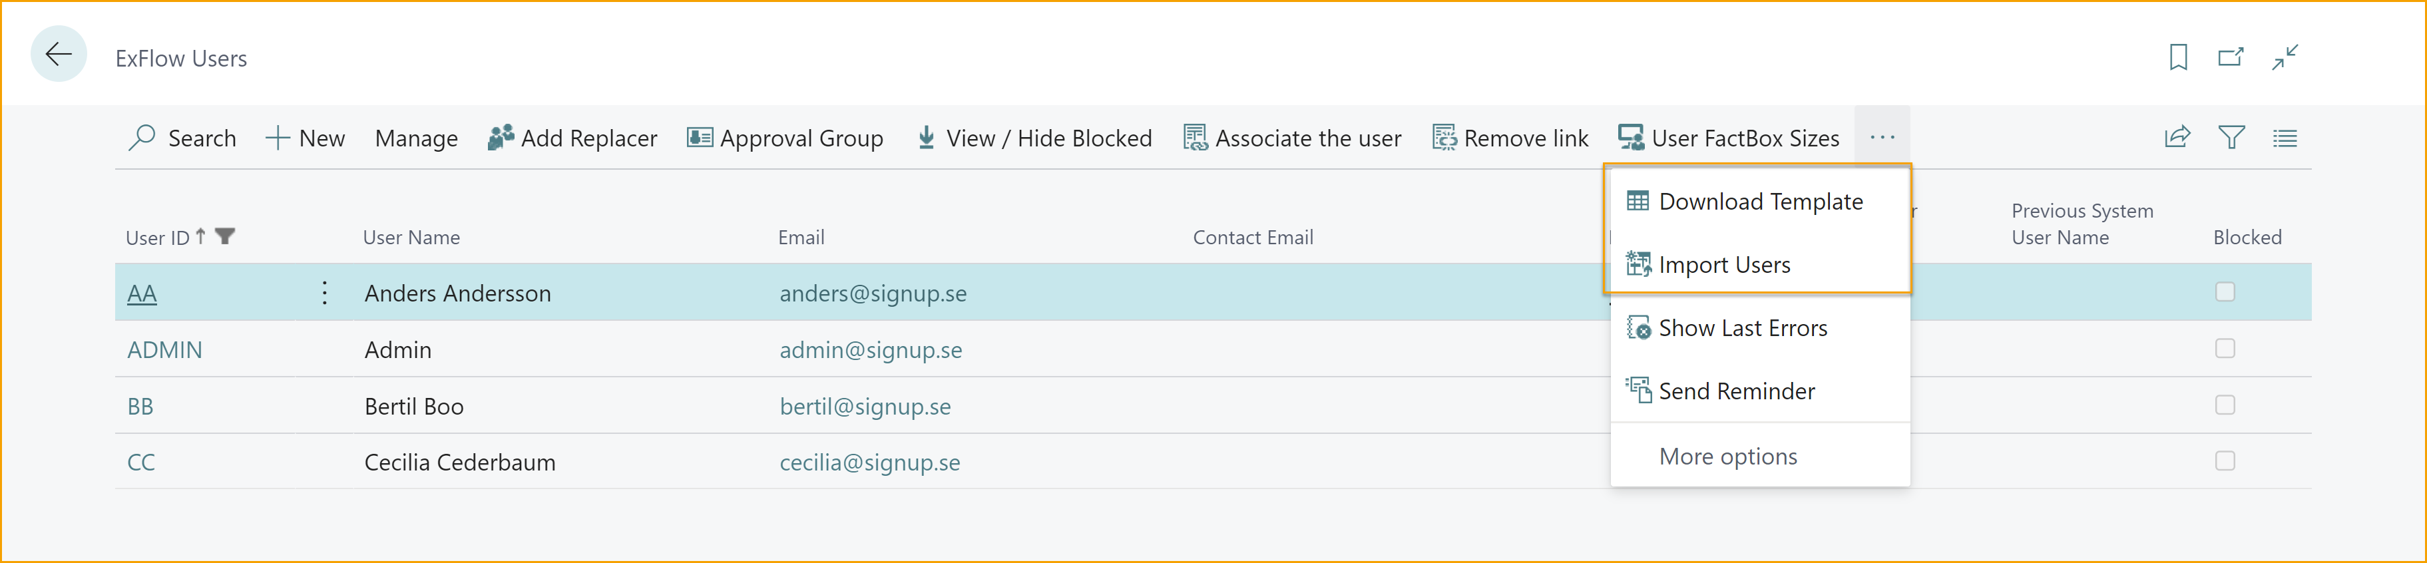Click email cecilia@signup.se
This screenshot has height=563, width=2427.
coord(869,463)
